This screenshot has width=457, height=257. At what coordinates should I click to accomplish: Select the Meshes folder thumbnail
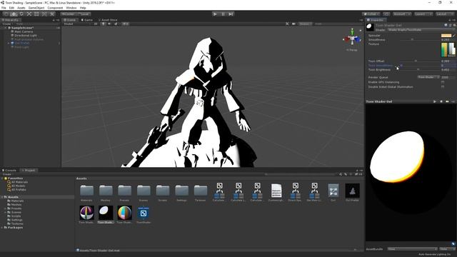(x=106, y=191)
